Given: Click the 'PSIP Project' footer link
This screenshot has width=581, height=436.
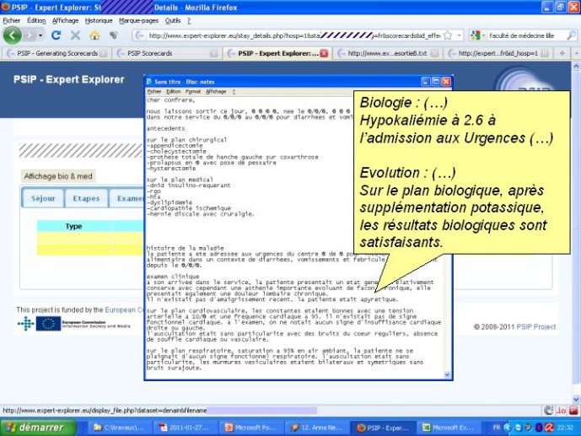Looking at the screenshot, I should (x=536, y=326).
